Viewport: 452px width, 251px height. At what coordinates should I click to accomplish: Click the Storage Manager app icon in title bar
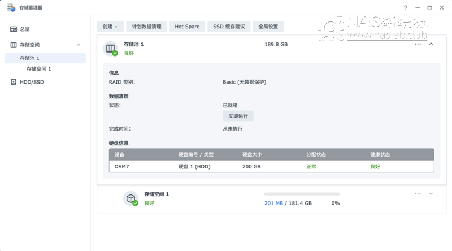(11, 7)
